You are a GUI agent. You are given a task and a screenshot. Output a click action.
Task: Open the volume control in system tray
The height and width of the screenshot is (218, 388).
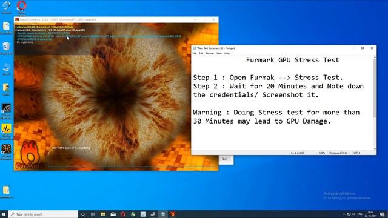(354, 214)
